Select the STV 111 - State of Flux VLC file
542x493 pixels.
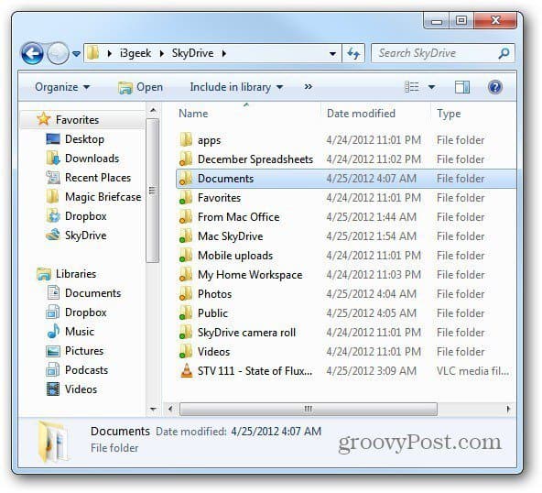346,371
